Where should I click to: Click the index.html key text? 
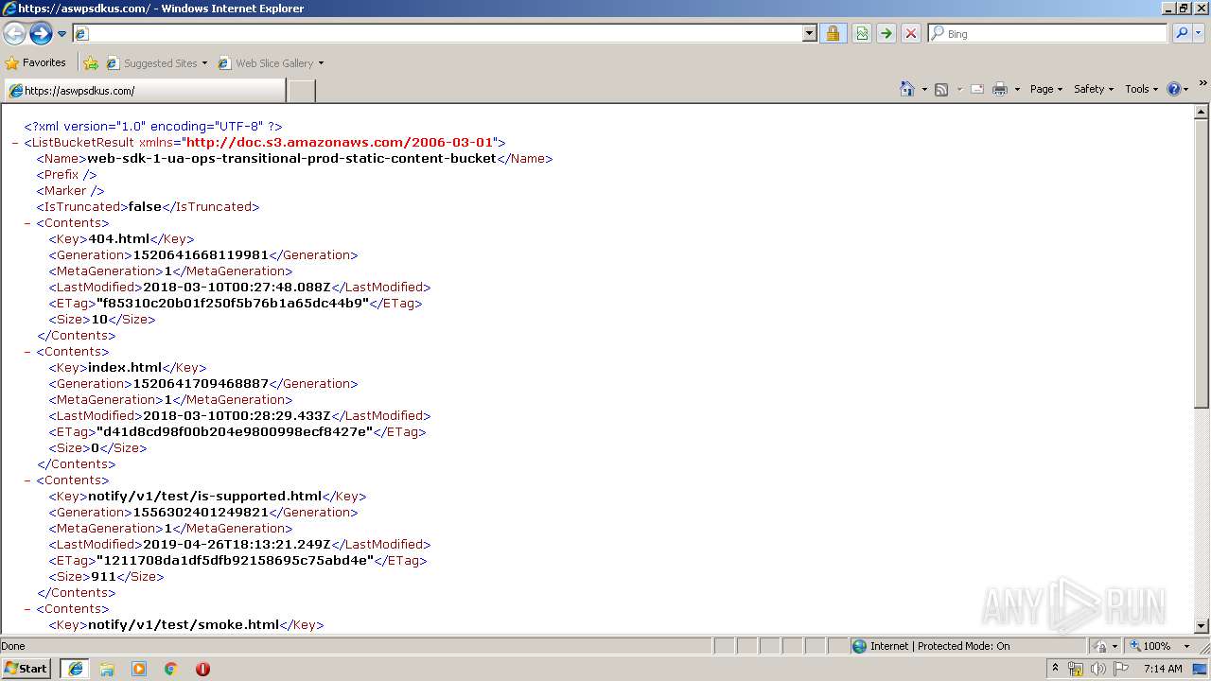125,368
